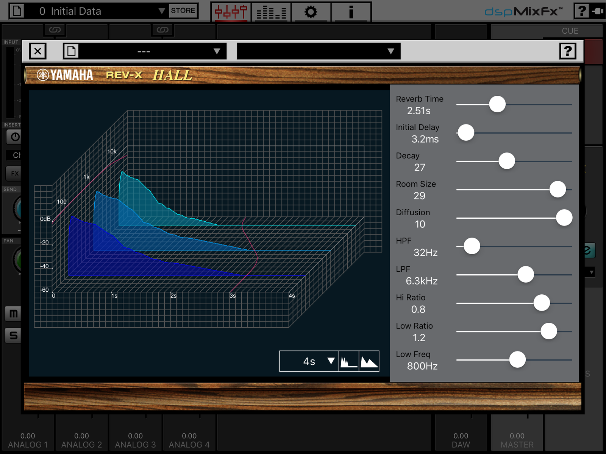Click the Yamaha logo on wood panel
Screen dimensions: 606x454
pyautogui.click(x=65, y=75)
